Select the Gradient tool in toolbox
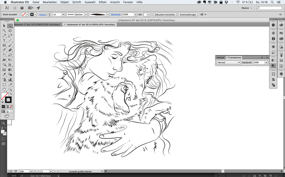Viewport: 285px width, 177px height. click(x=10, y=70)
